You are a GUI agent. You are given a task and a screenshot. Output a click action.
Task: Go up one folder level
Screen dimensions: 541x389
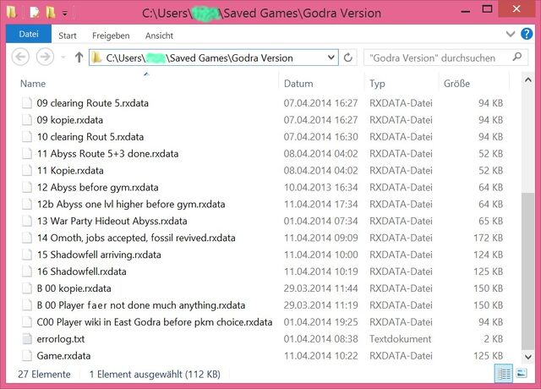(x=79, y=58)
